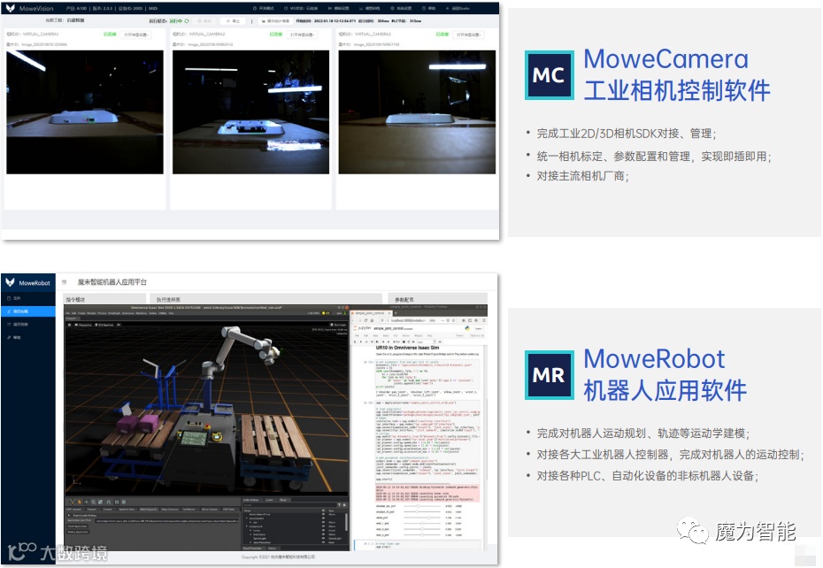This screenshot has width=823, height=568.
Task: Click 系统设置 in MoweVision header
Action: [401, 8]
